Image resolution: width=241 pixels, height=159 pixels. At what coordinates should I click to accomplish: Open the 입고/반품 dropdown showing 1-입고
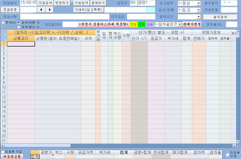coord(198,10)
